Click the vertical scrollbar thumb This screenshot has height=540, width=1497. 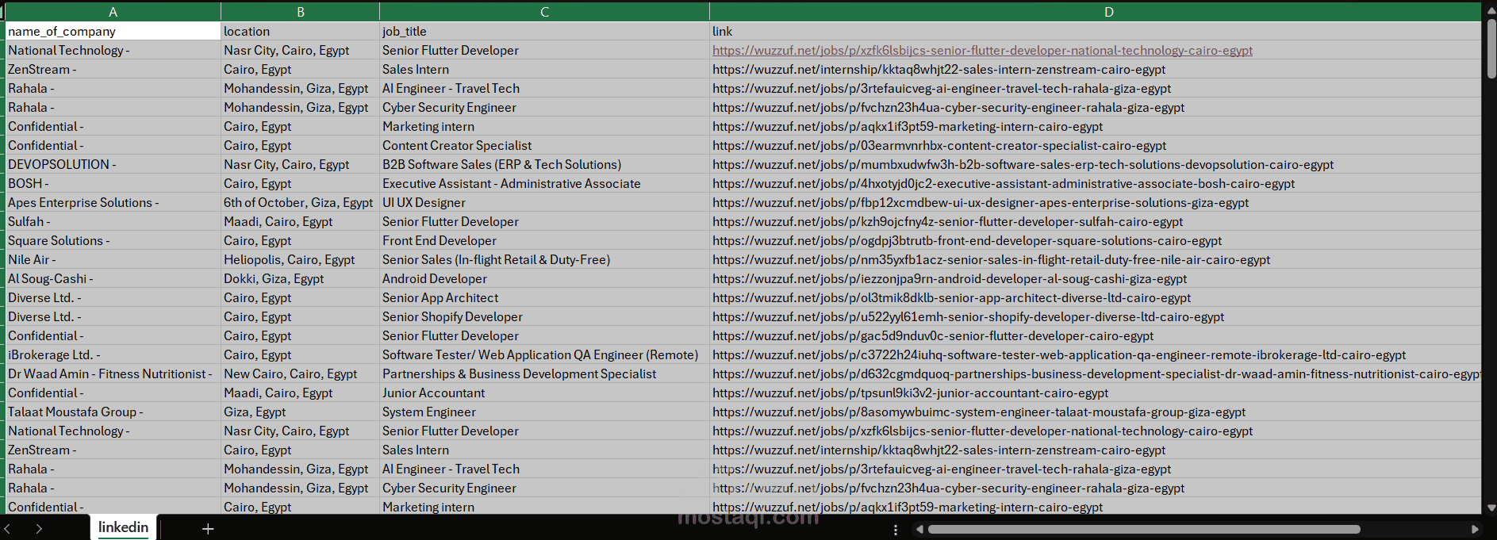1491,48
